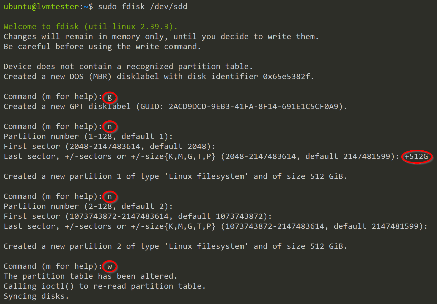The height and width of the screenshot is (304, 437).
Task: Click the circled '+512G' size entry
Action: pyautogui.click(x=417, y=157)
